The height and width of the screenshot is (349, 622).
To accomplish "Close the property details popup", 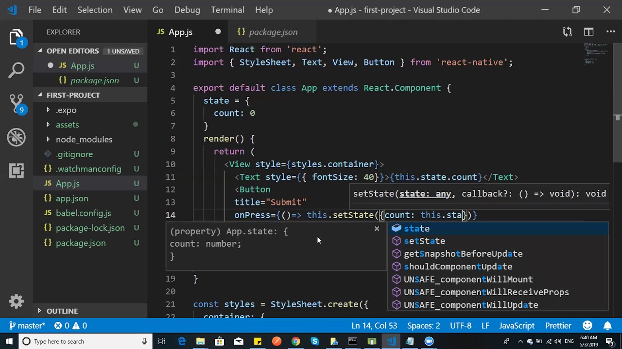I will tap(377, 228).
